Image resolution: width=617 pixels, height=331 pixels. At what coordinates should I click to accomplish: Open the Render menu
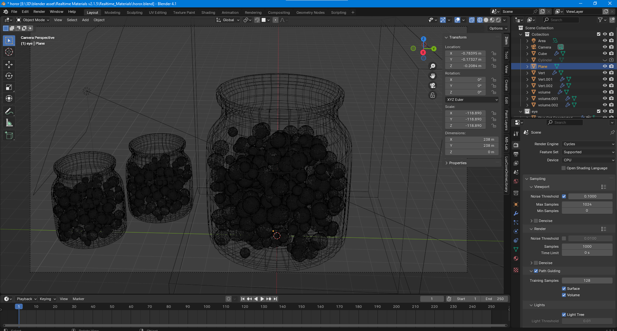tap(39, 12)
